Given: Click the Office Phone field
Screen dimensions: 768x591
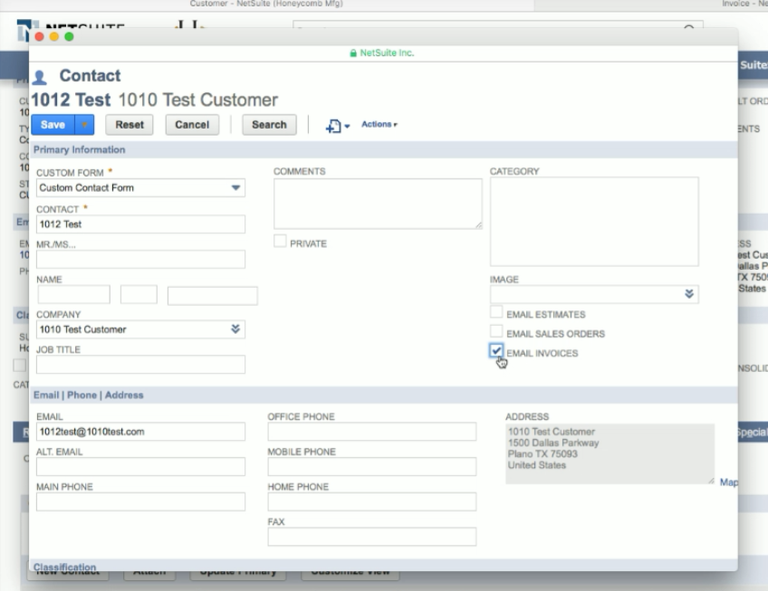Looking at the screenshot, I should click(371, 432).
